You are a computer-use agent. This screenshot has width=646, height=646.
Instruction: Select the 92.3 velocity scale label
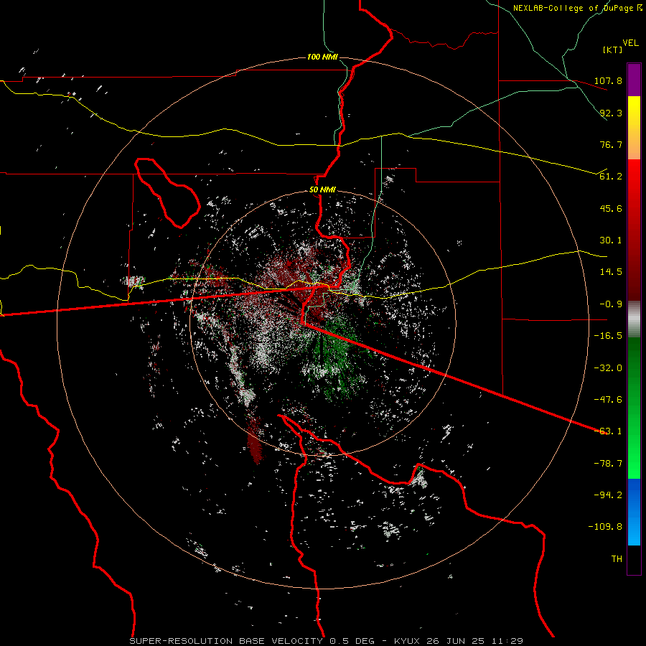tap(611, 113)
